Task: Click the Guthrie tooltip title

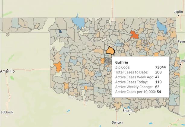Action: pos(122,62)
